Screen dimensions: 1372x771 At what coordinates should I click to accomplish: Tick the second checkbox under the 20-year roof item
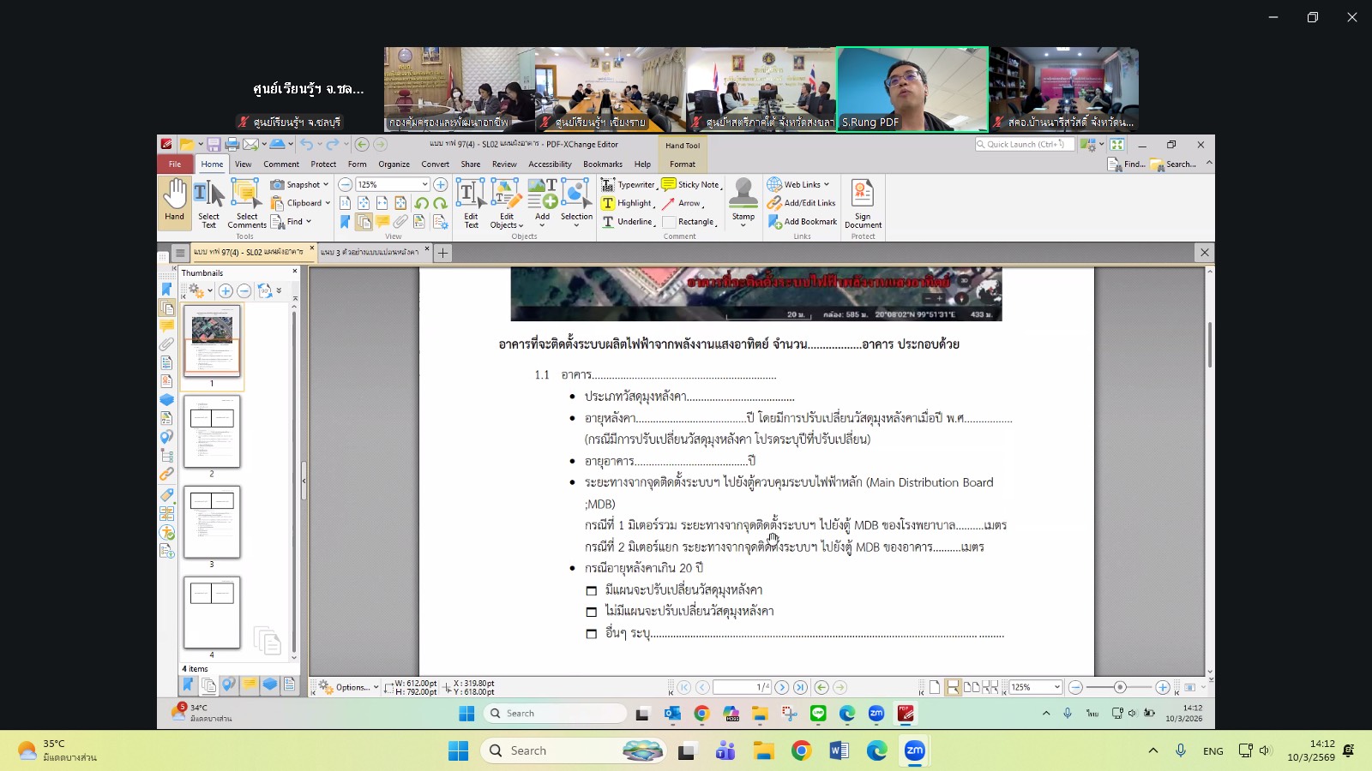[592, 613]
